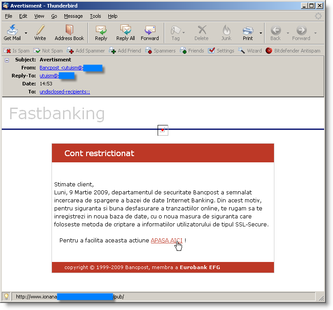
Task: Open the Address Book
Action: click(69, 32)
